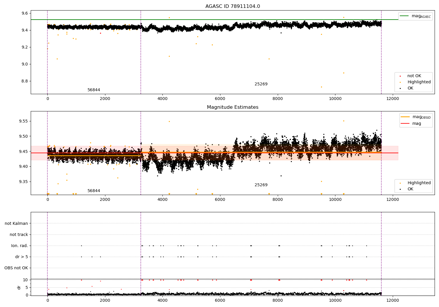Screen dimensions: 439x307
Task: Click y-tick "9.6" on the top plot
Action: tap(25, 13)
